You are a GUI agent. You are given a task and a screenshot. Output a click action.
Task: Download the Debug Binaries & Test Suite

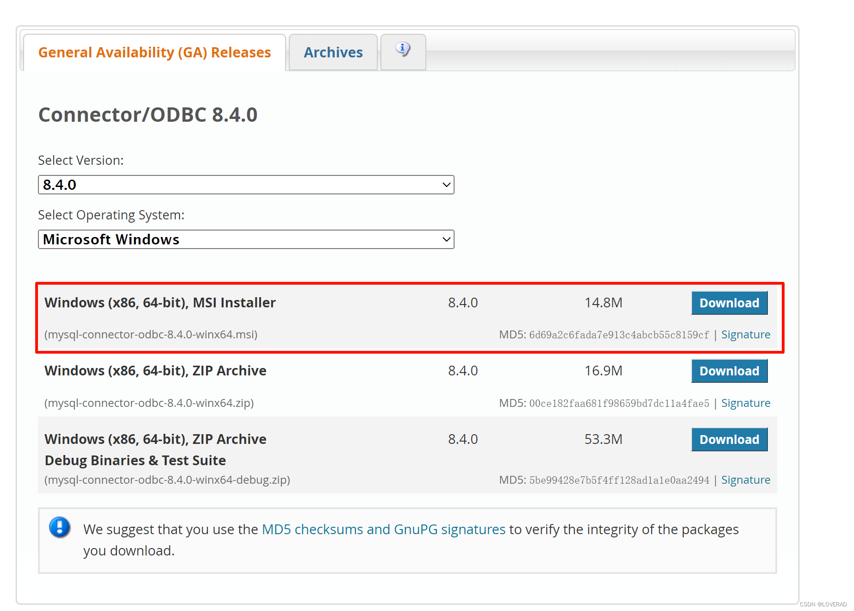729,439
